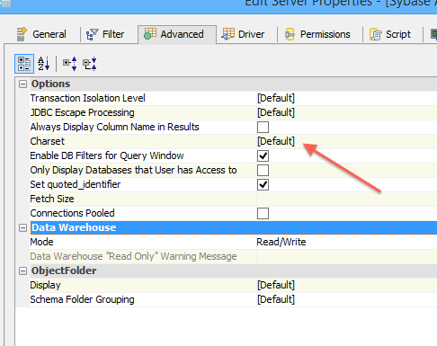This screenshot has height=346, width=437.
Task: Select the Data Warehouse header row
Action: click(x=234, y=227)
